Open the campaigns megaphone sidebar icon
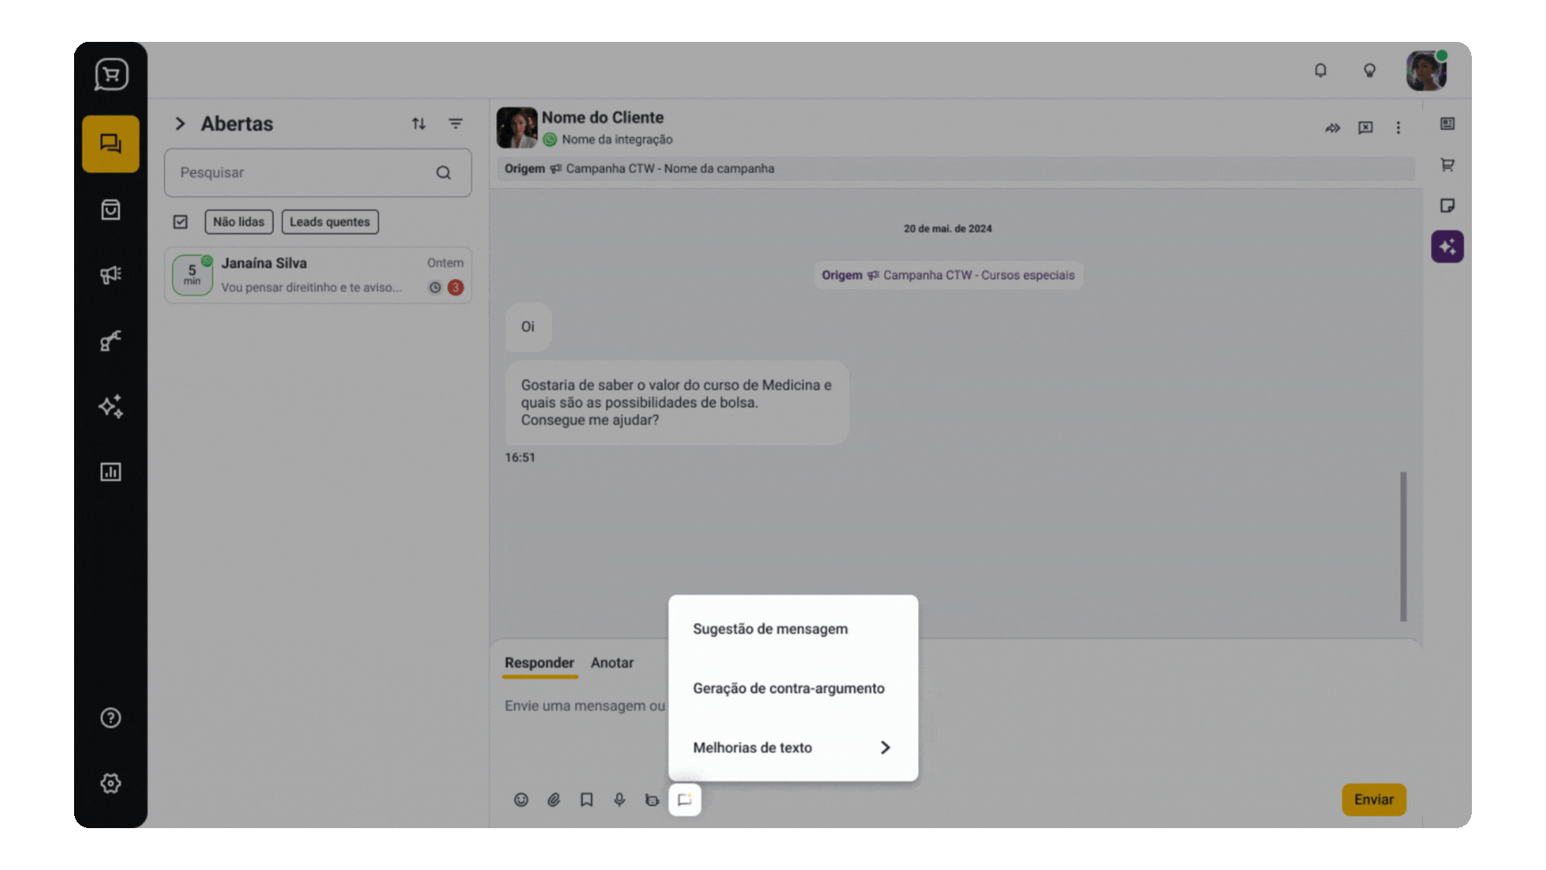Image resolution: width=1546 pixels, height=870 pixels. pyautogui.click(x=110, y=275)
